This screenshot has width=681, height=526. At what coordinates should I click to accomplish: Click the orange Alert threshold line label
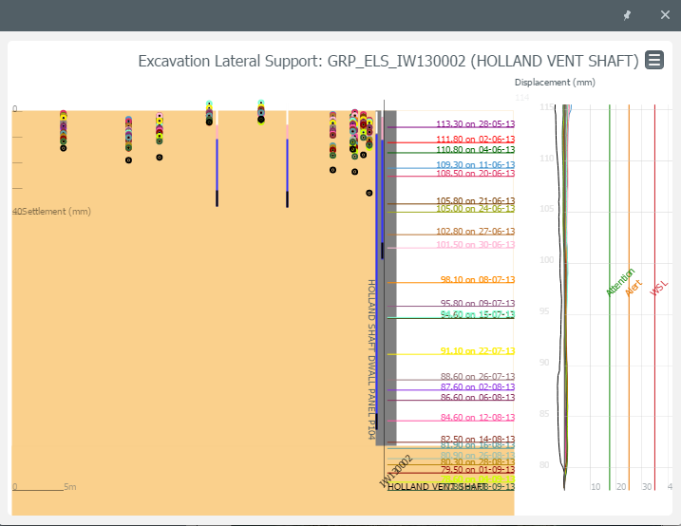[634, 288]
